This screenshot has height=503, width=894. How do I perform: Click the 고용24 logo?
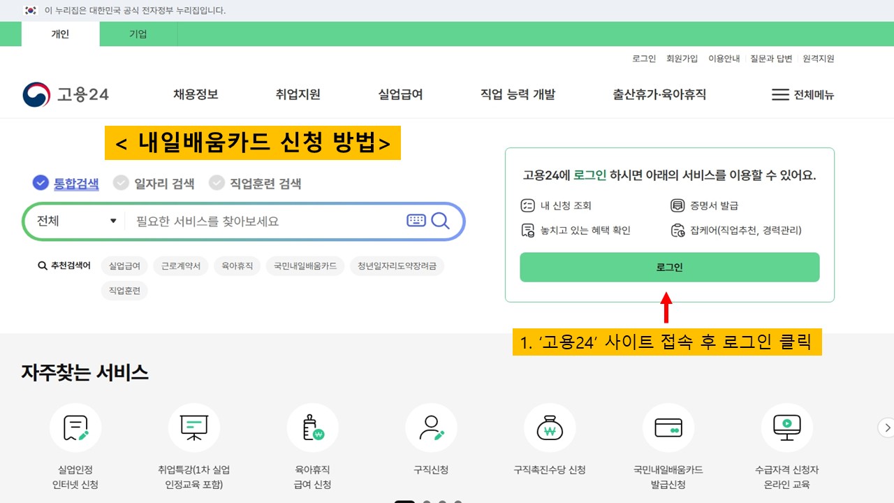coord(66,94)
